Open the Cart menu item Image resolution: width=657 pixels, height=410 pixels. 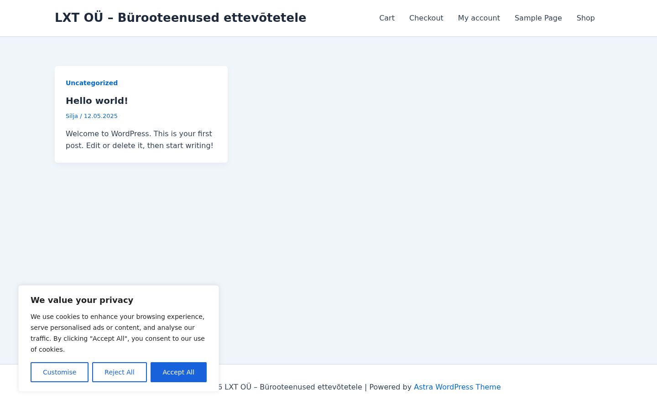click(387, 18)
